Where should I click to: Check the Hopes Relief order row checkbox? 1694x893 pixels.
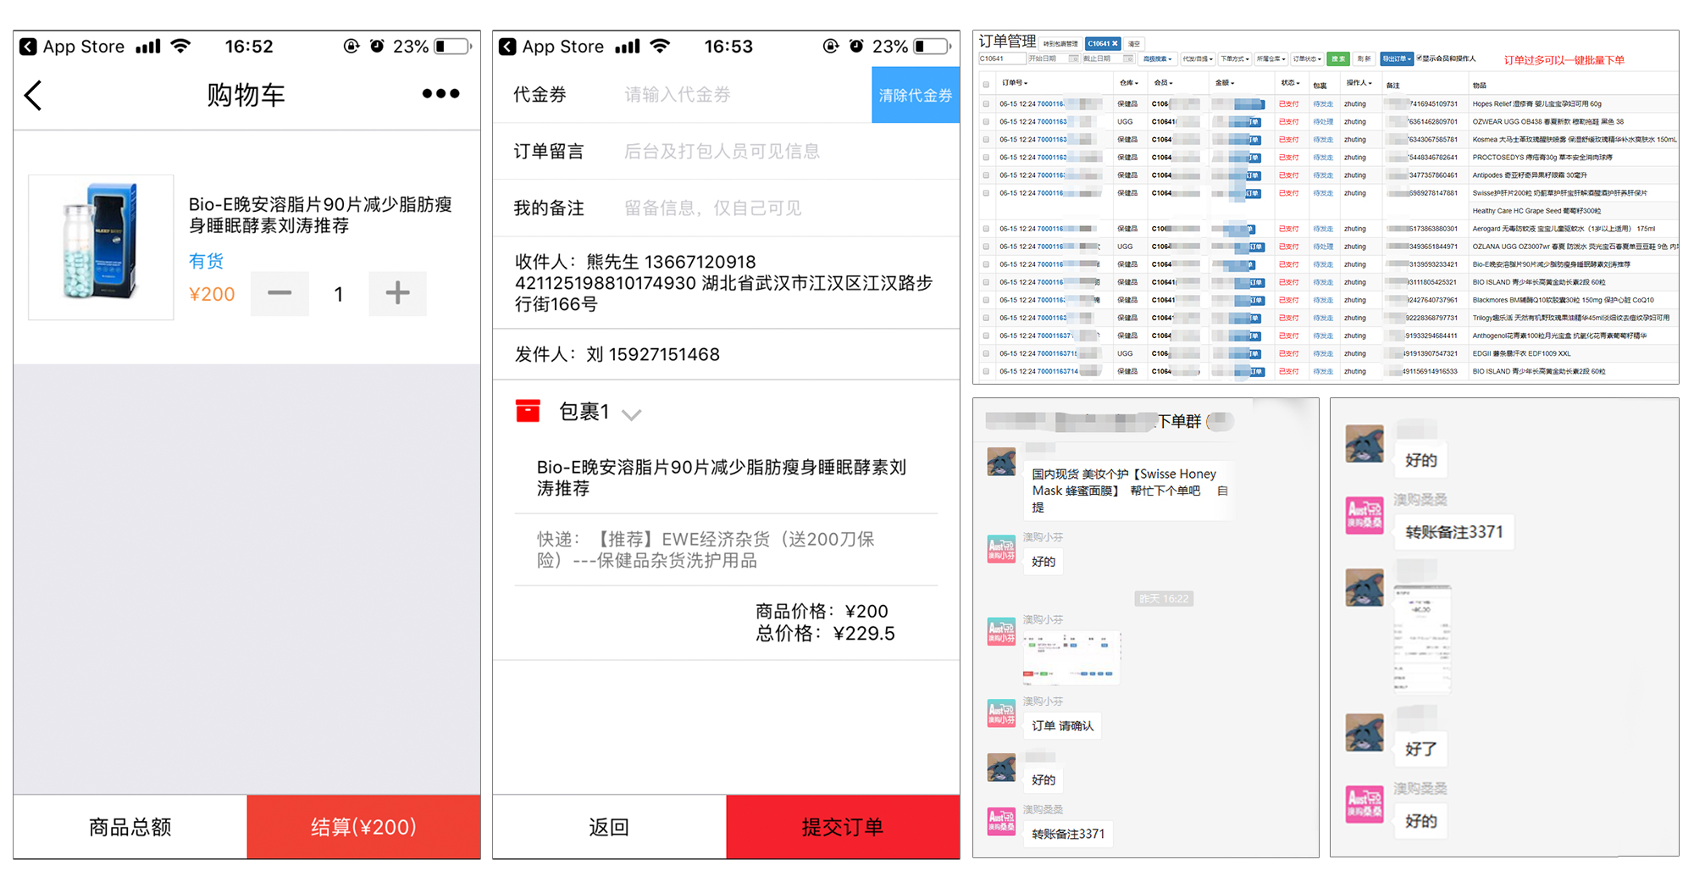tap(986, 104)
